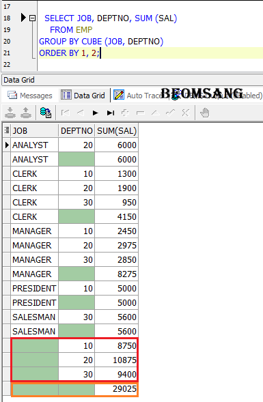Image resolution: width=263 pixels, height=402 pixels.
Task: Select the 9400 sum cell
Action: 117,375
